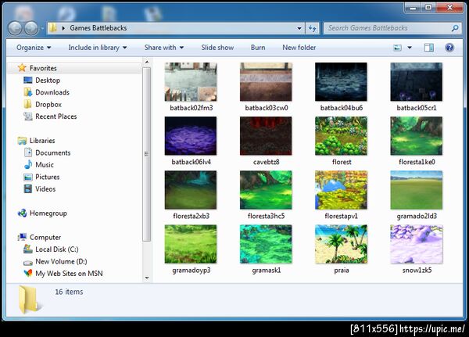Select the batback06lv4 thumbnail

[191, 136]
